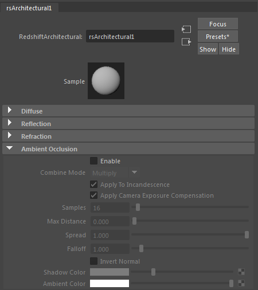This screenshot has width=258, height=290.
Task: Click the Hide button
Action: tap(229, 49)
